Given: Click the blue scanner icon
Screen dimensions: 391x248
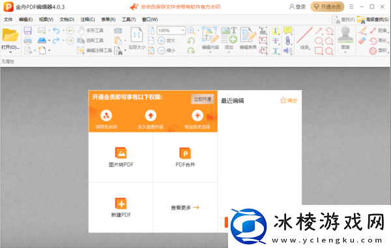Looking at the screenshot, I should (x=42, y=40).
